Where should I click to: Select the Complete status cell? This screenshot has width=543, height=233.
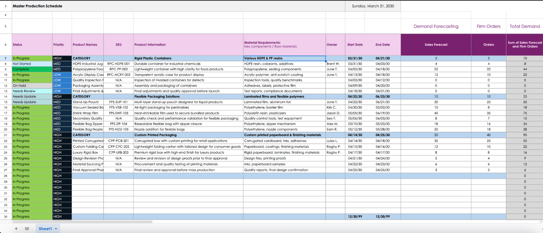[32, 69]
